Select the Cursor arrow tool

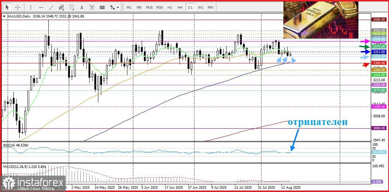(x=7, y=7)
